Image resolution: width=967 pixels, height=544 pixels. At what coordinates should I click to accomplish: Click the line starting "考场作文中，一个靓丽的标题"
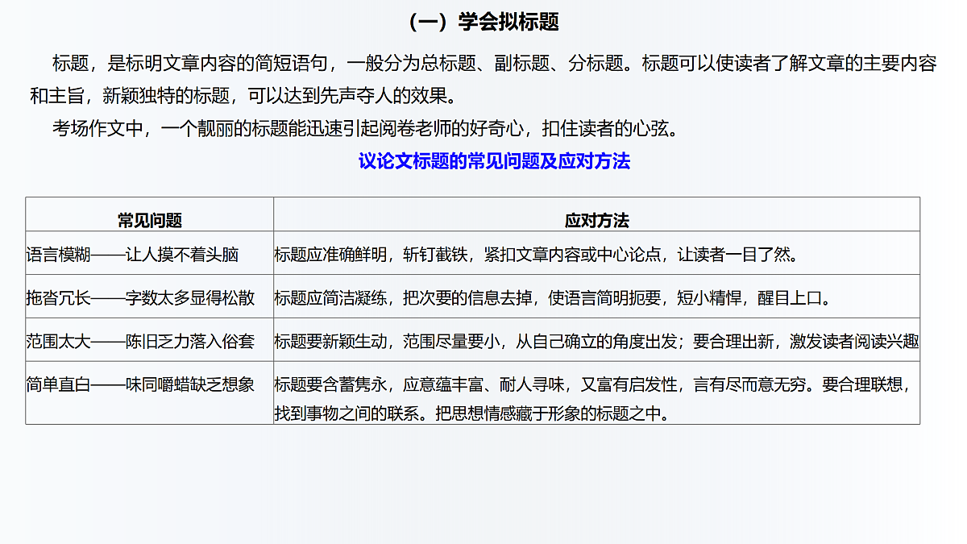point(365,128)
